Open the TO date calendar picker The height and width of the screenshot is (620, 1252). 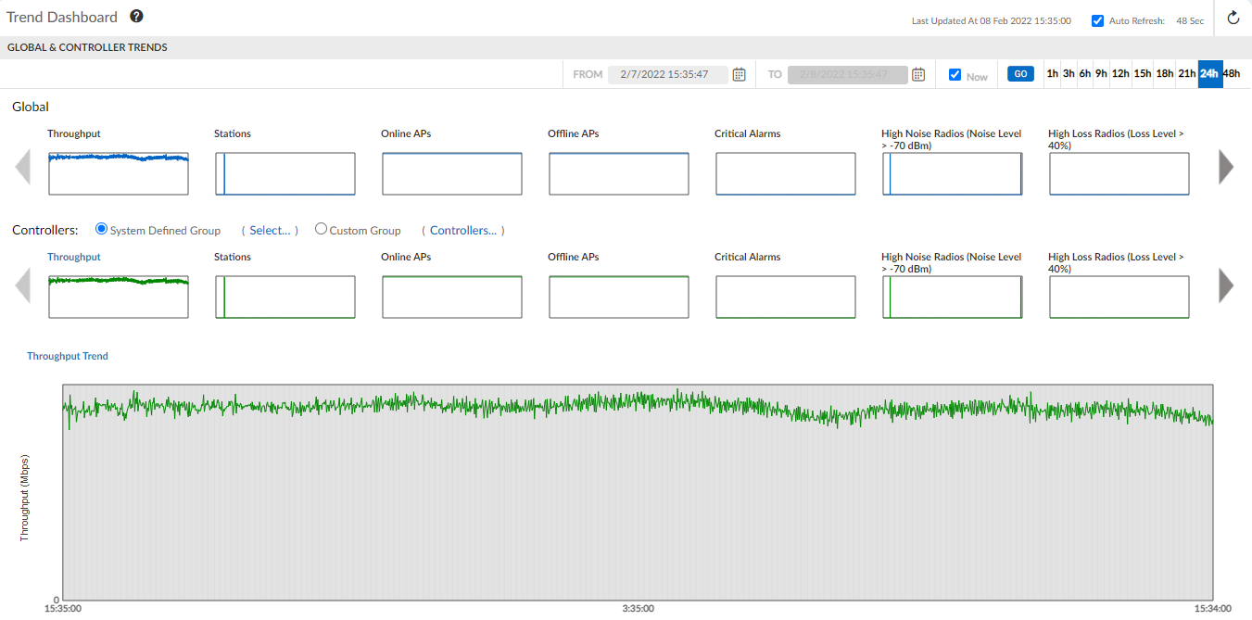click(x=917, y=73)
